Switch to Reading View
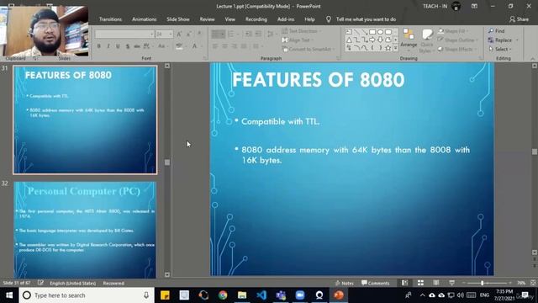Viewport: 538px width, 303px height. pyautogui.click(x=435, y=283)
